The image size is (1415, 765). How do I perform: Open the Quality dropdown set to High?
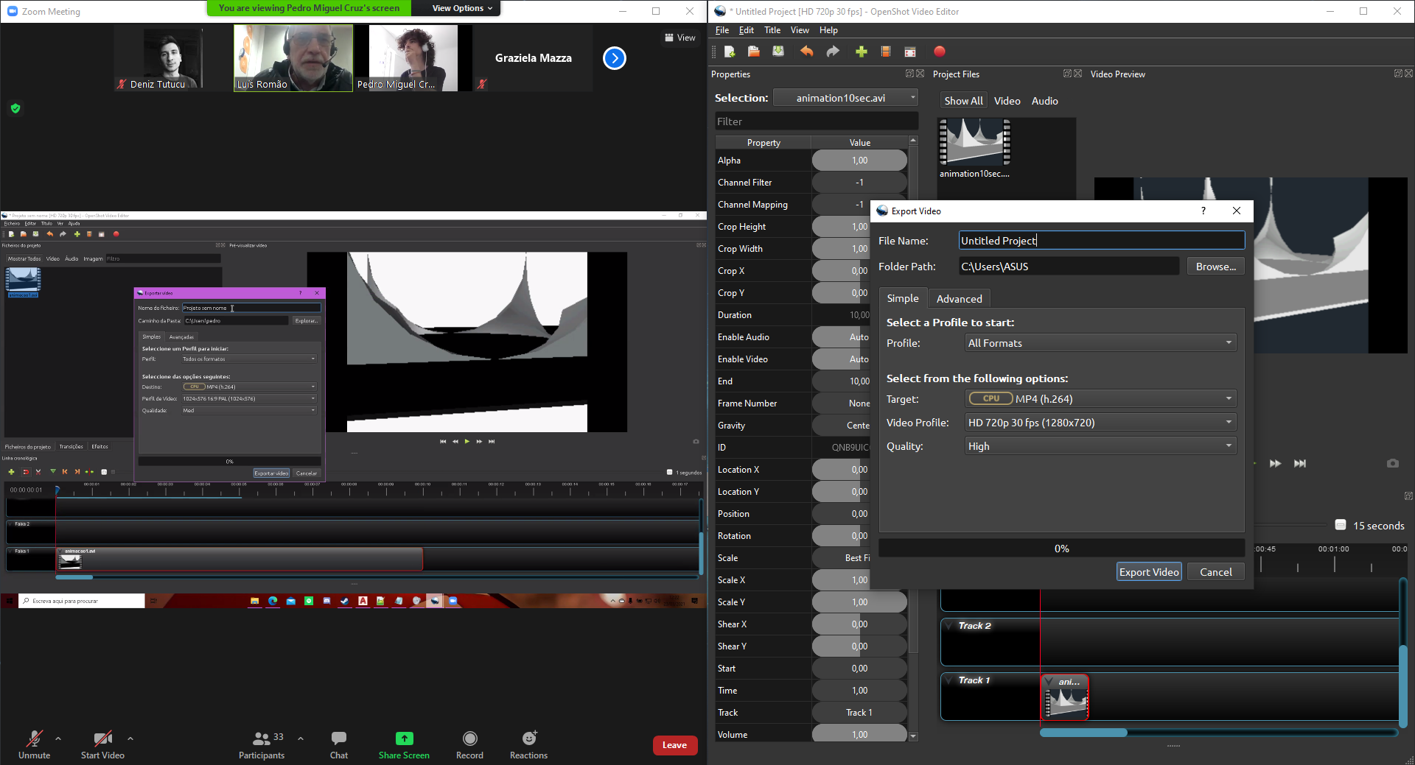1100,446
